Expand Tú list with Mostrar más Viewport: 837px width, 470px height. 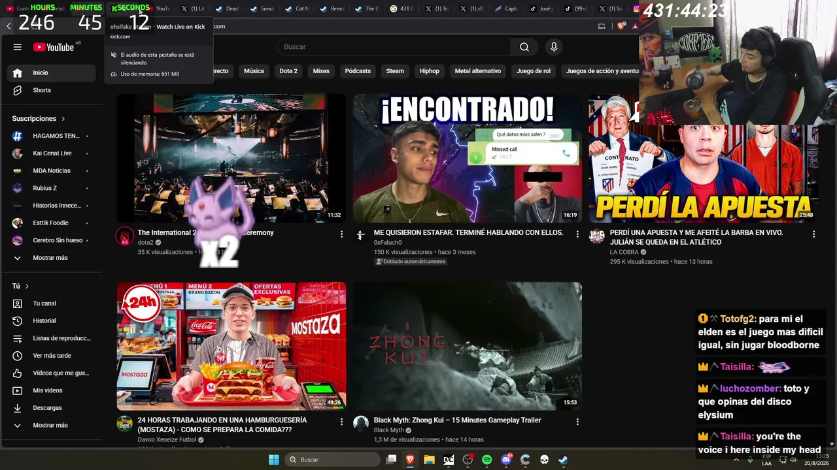51,425
